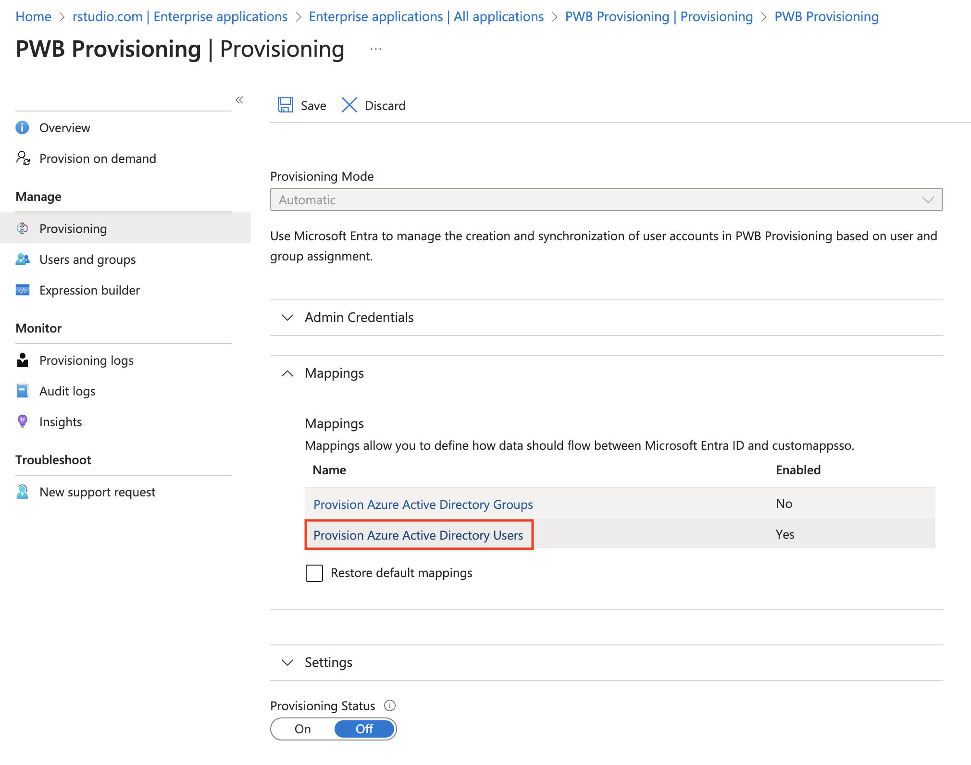This screenshot has height=765, width=971.
Task: Select Users and groups menu item
Action: tap(87, 259)
